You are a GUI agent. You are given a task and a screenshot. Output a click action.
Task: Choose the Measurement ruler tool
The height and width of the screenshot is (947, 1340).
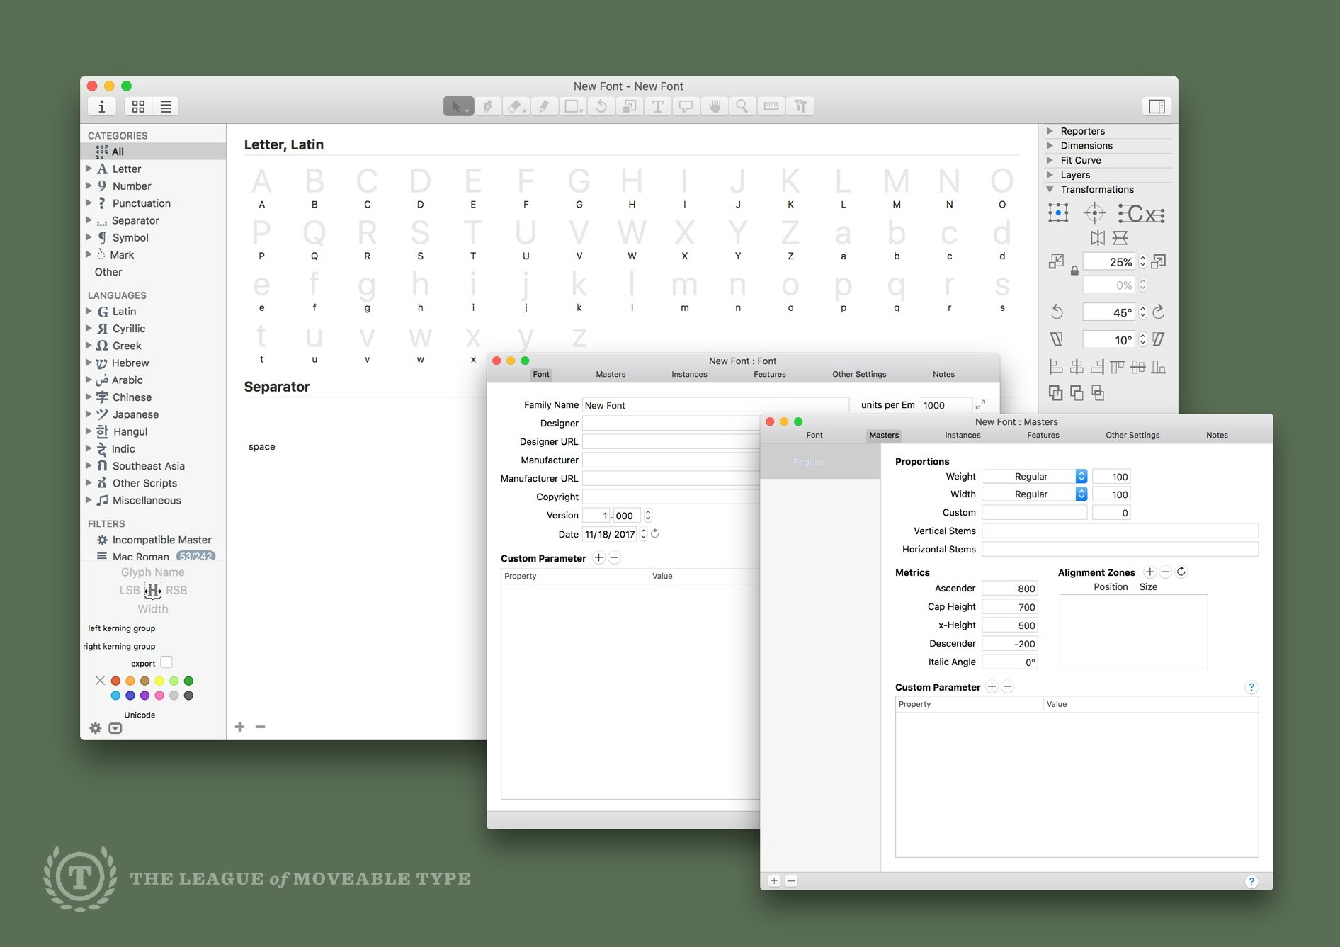(771, 106)
